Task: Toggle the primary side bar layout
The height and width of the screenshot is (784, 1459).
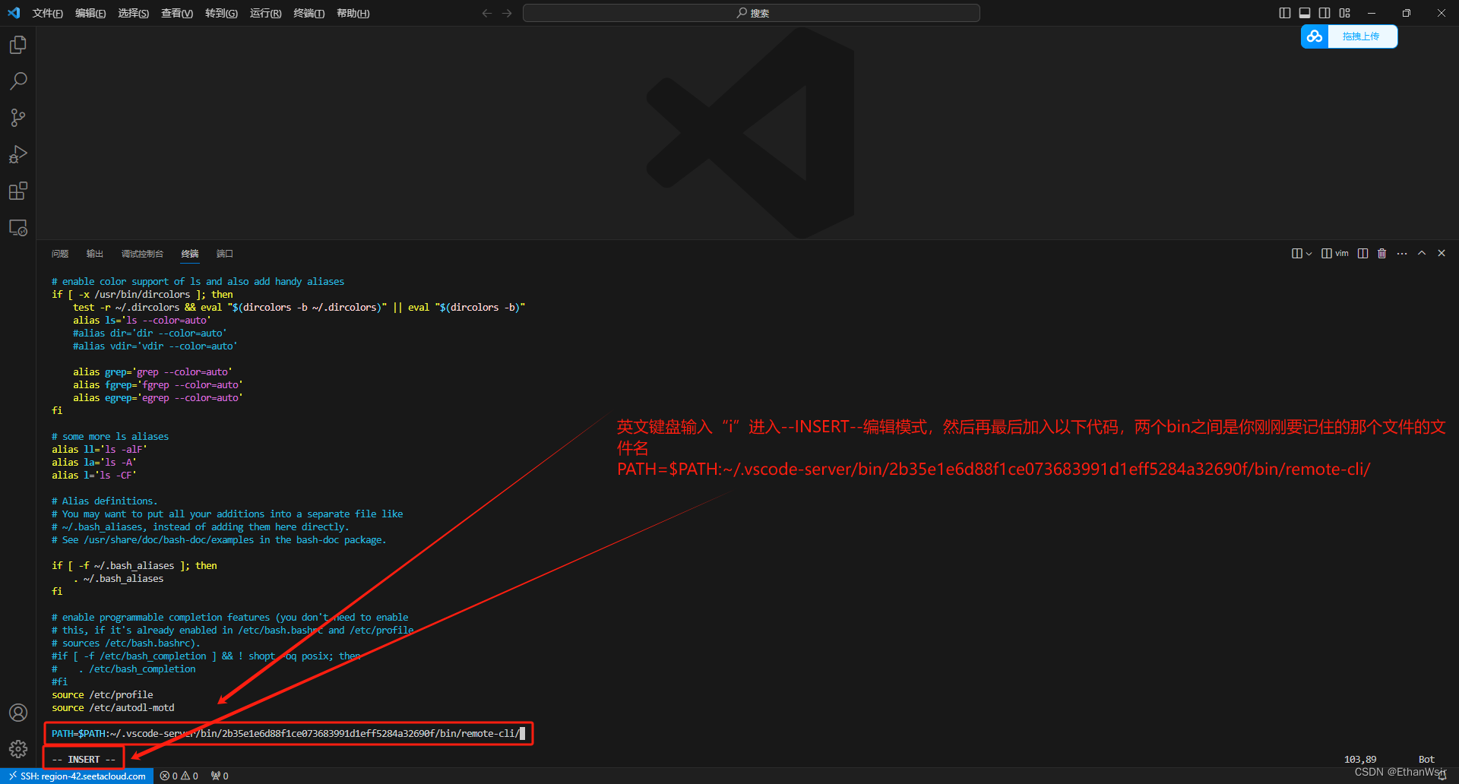Action: (1285, 13)
